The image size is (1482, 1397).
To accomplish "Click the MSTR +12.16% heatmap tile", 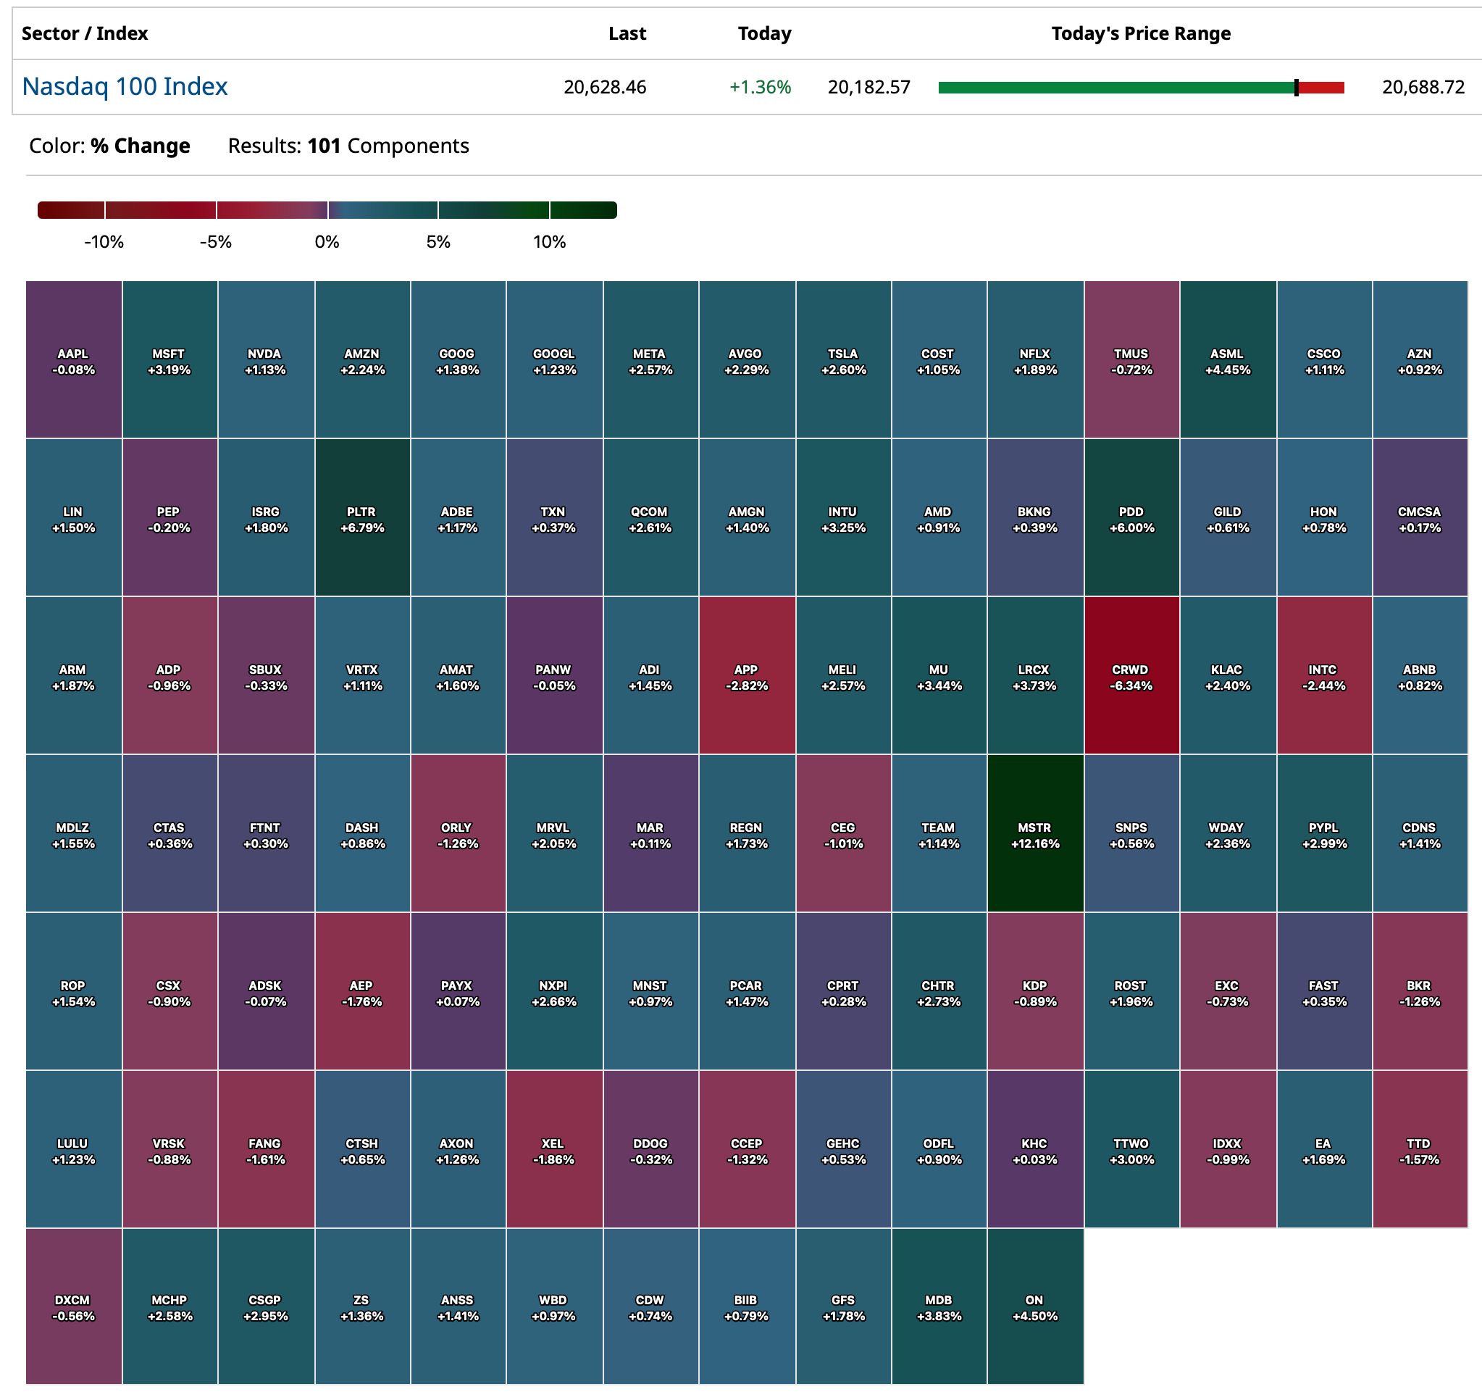I will tap(1034, 833).
